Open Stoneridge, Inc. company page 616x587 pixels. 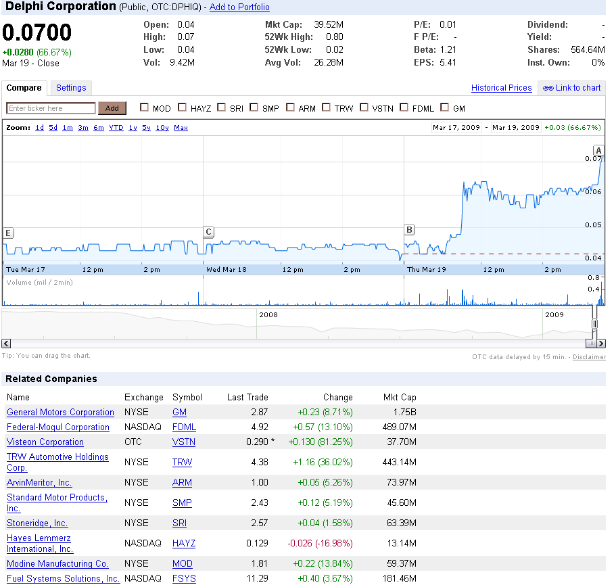(37, 523)
